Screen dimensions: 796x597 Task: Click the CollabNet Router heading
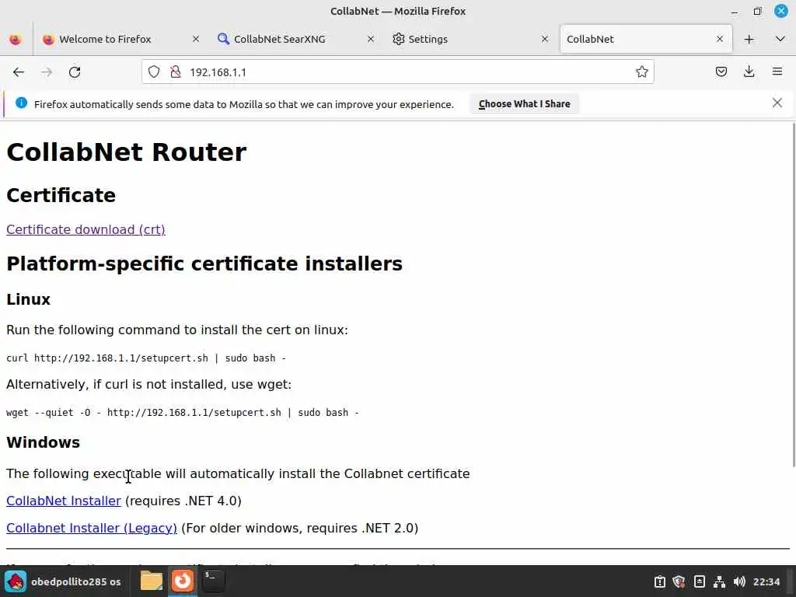pos(127,152)
